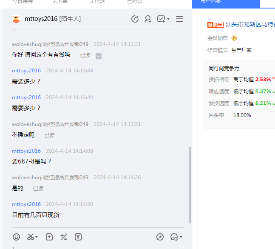Click the chat history clock icon
Image resolution: width=275 pixels, height=249 pixels.
[x=174, y=237]
